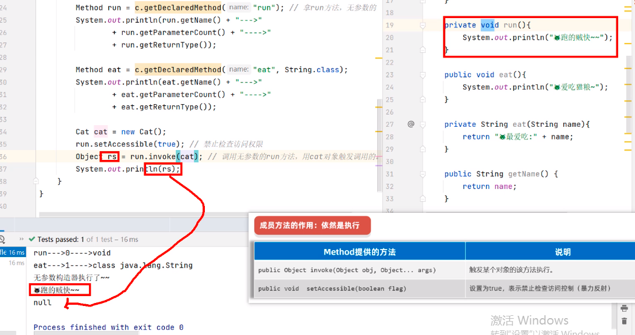Click the trash clear-all icon in the console

click(x=624, y=321)
